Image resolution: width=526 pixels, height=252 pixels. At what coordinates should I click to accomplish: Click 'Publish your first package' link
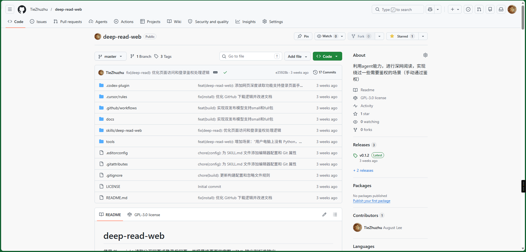click(x=372, y=201)
